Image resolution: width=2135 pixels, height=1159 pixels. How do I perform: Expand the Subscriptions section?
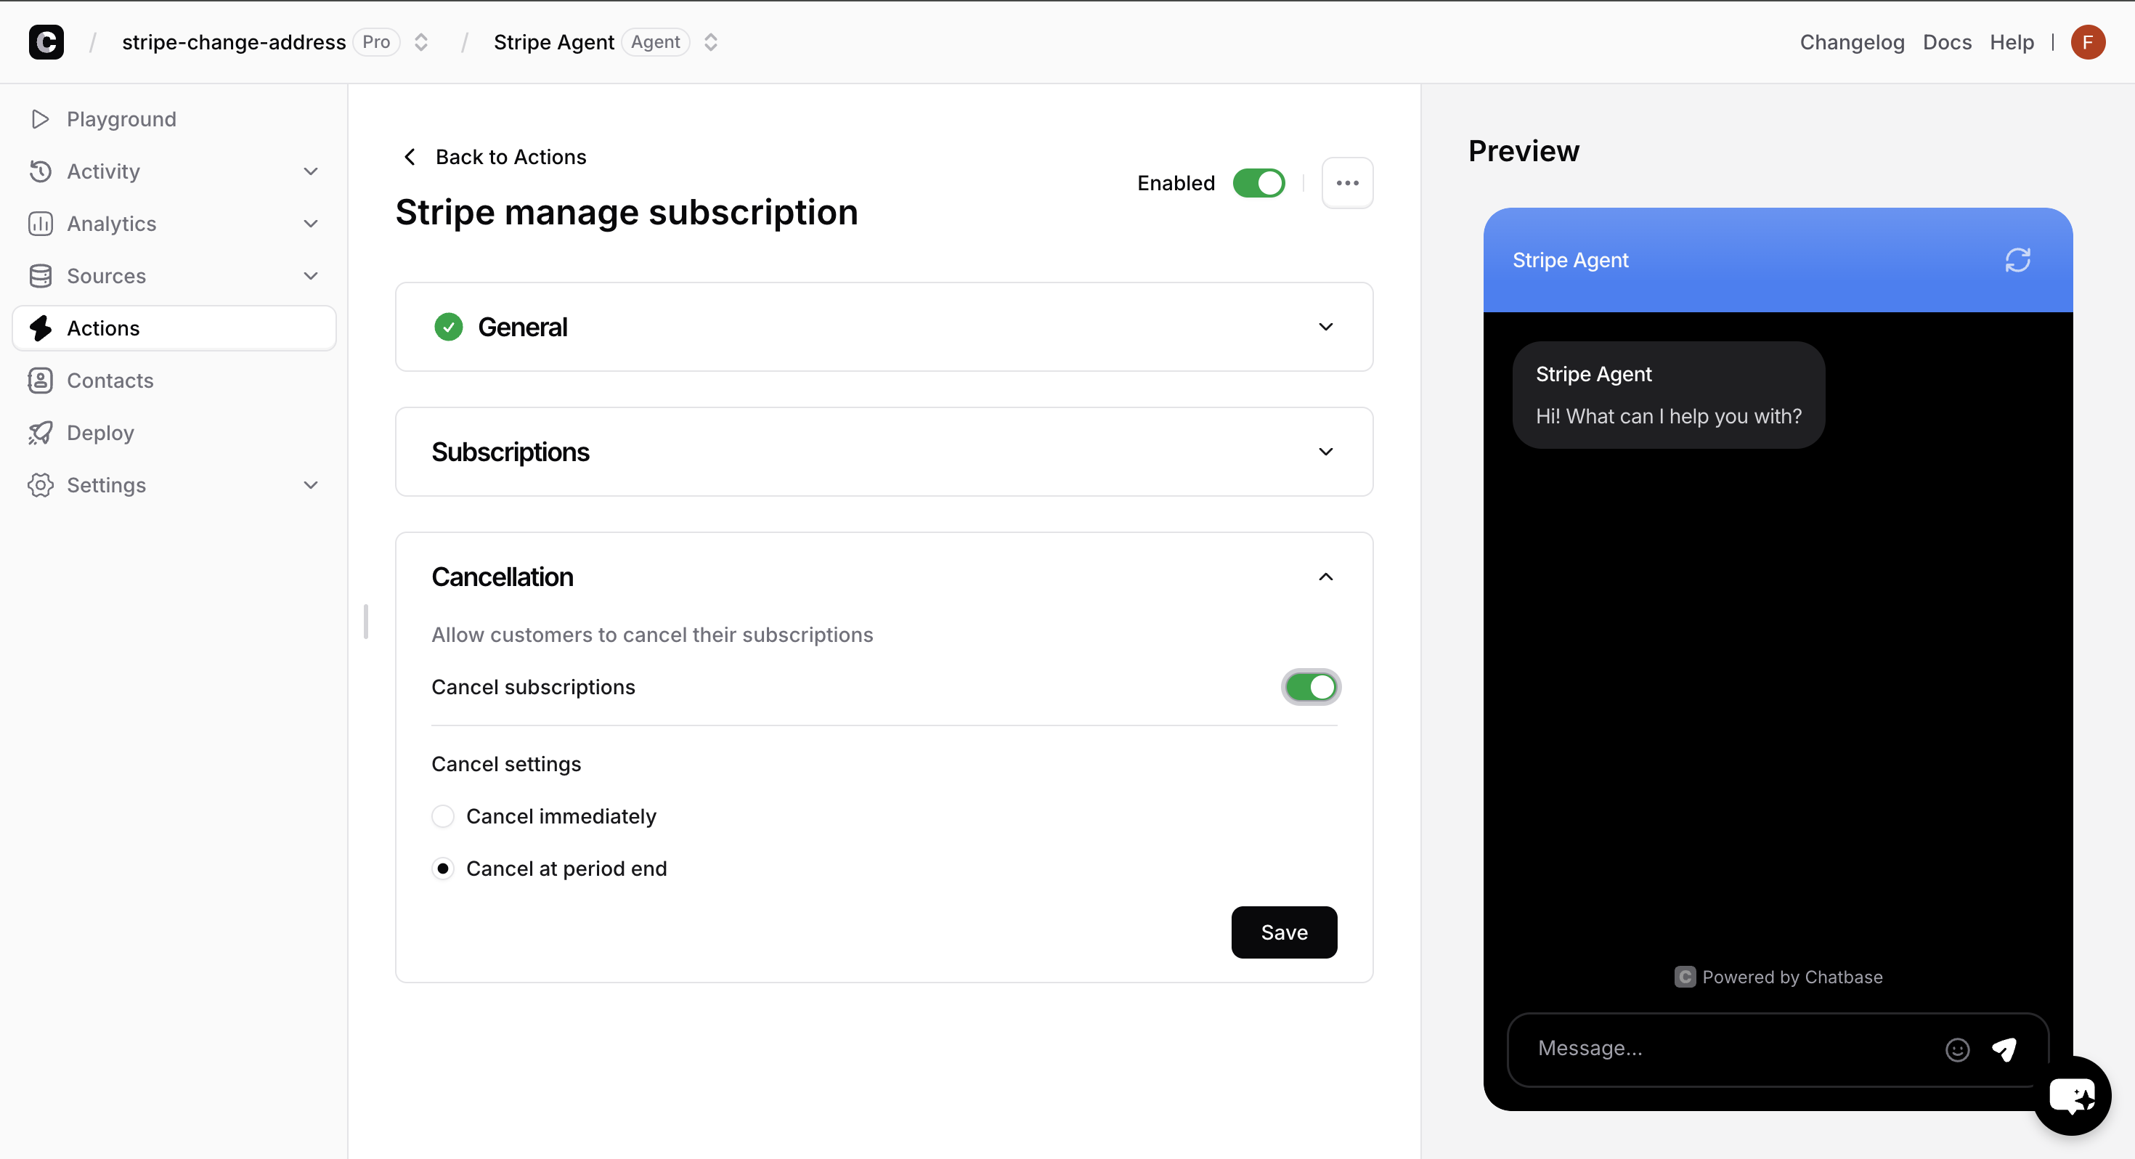pos(1325,451)
